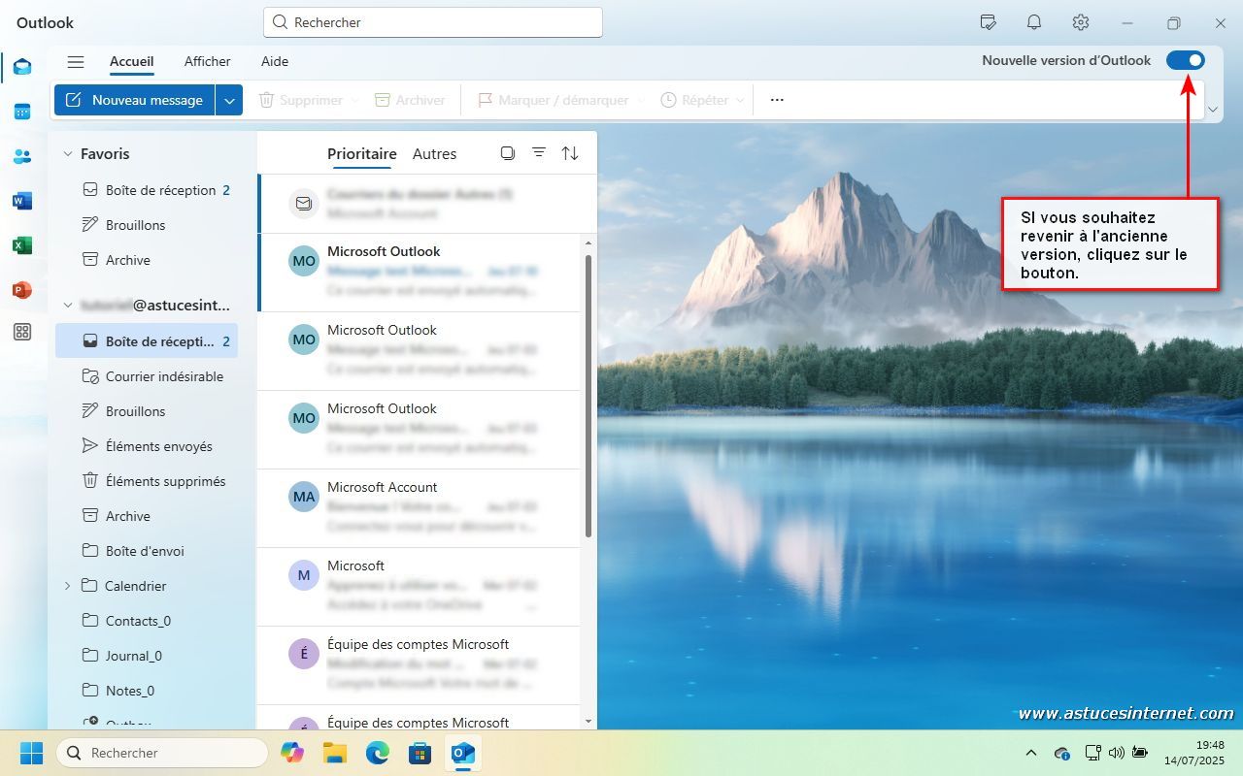Open the Courriers du dossier Autres banner
The image size is (1243, 776).
tap(427, 204)
